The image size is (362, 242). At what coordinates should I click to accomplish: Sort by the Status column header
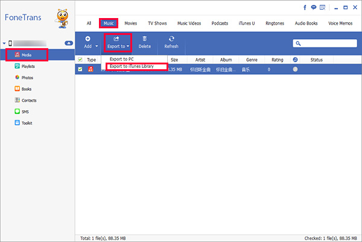point(316,60)
